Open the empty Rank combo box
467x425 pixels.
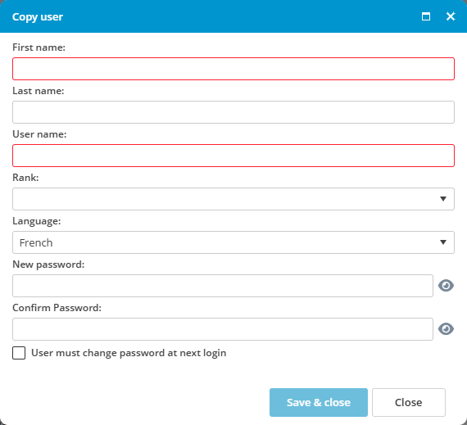[x=233, y=199]
